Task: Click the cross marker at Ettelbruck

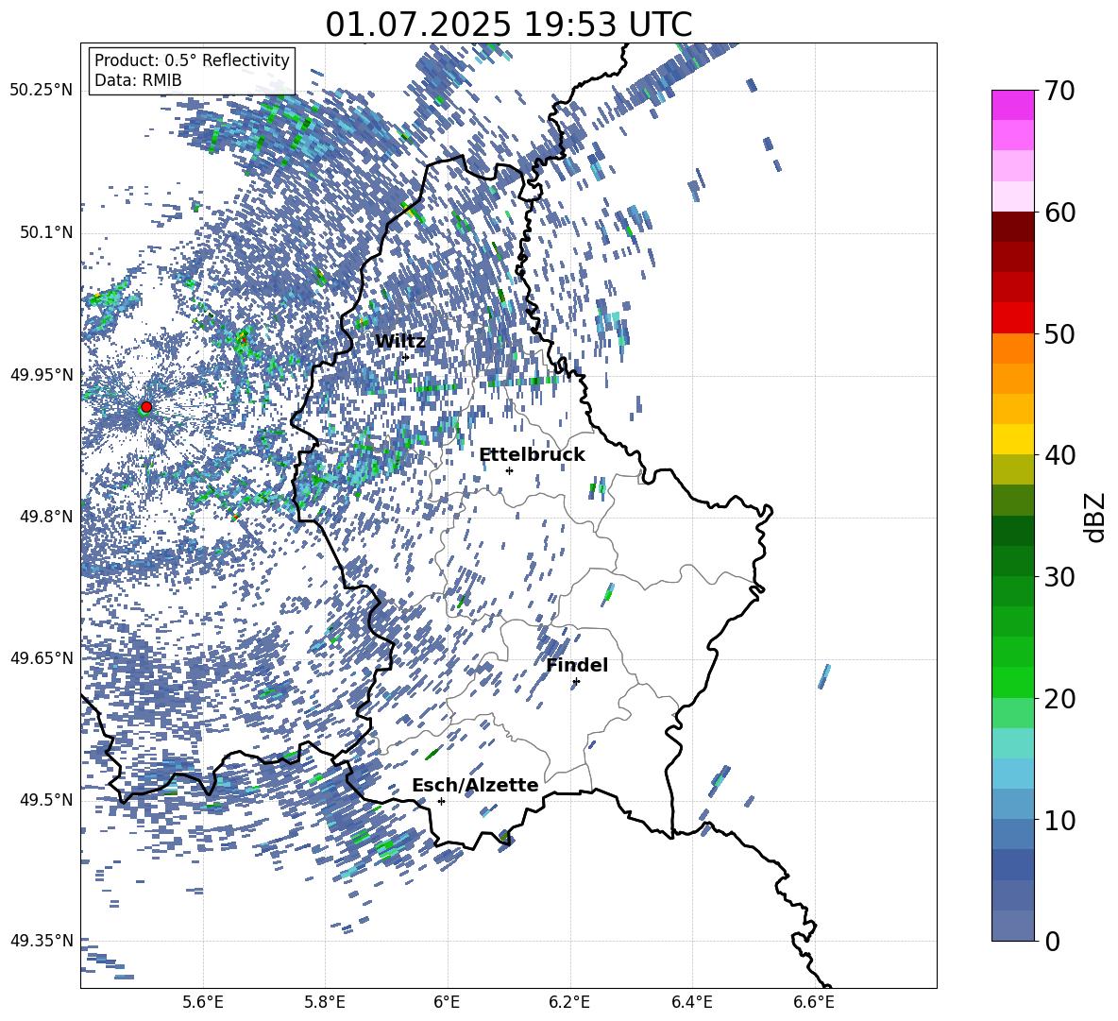Action: coord(509,470)
